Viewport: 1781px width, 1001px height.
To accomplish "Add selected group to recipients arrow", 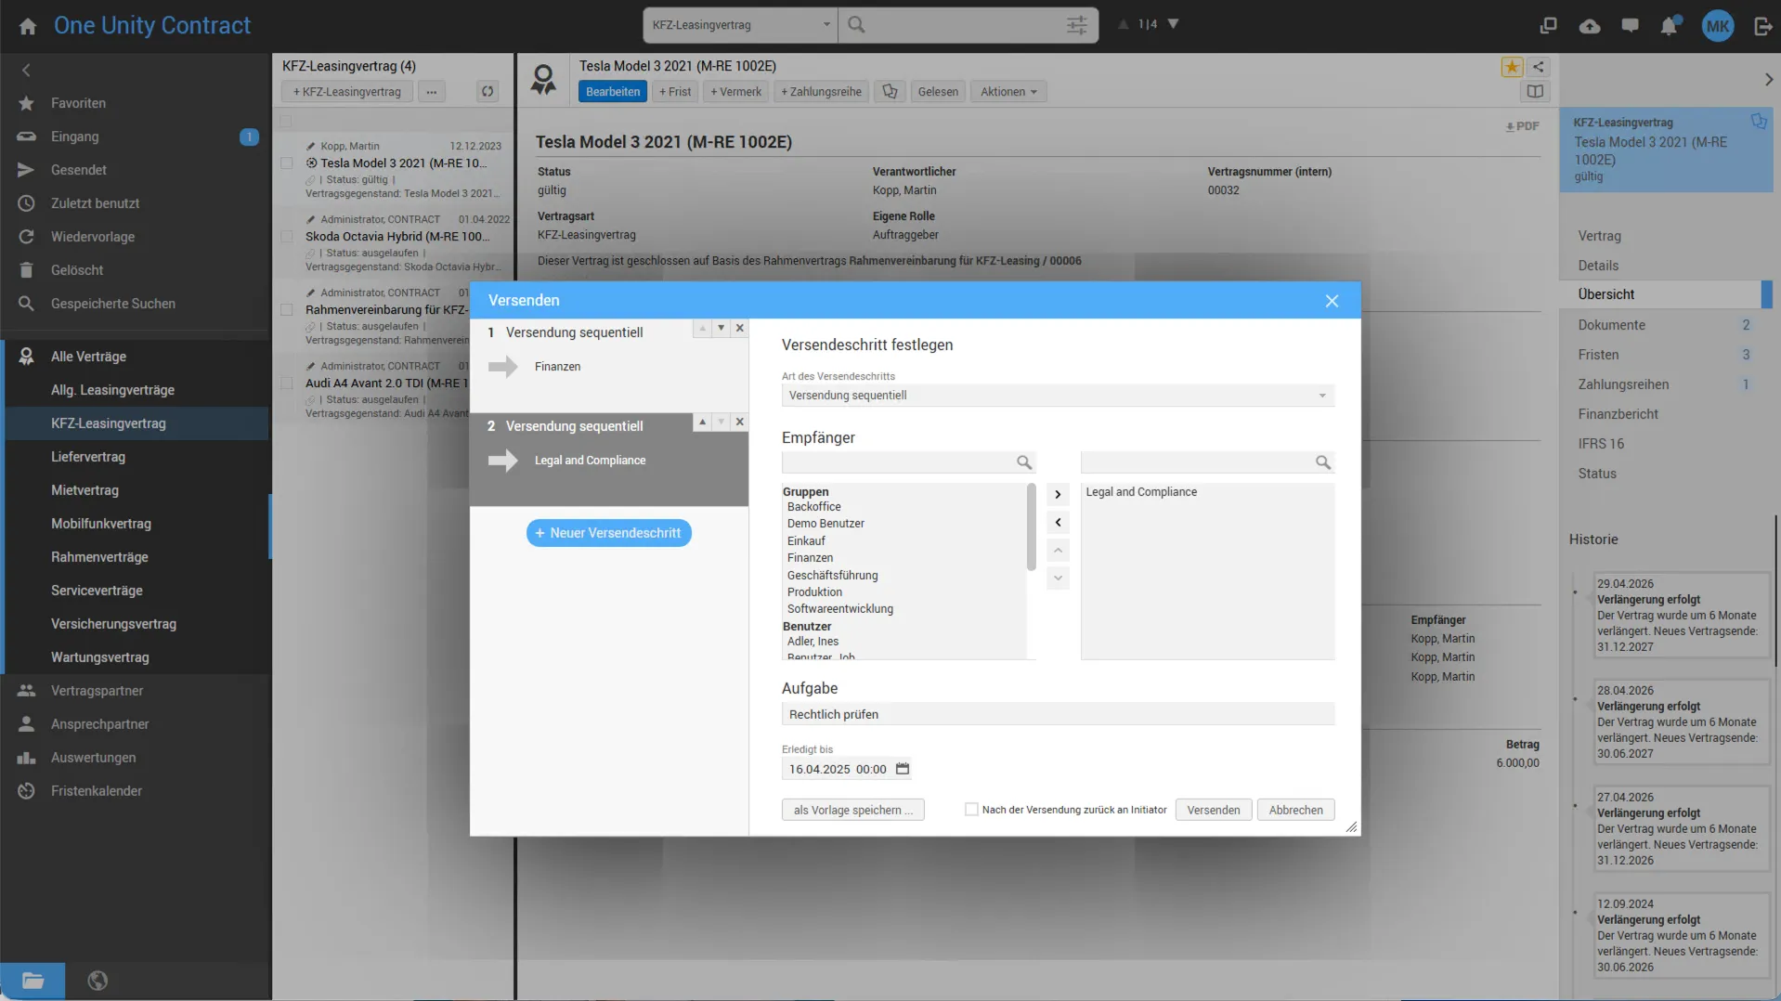I will 1058,494.
